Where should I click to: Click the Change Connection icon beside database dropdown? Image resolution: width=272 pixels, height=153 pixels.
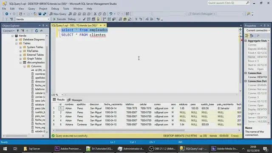click(x=11, y=19)
